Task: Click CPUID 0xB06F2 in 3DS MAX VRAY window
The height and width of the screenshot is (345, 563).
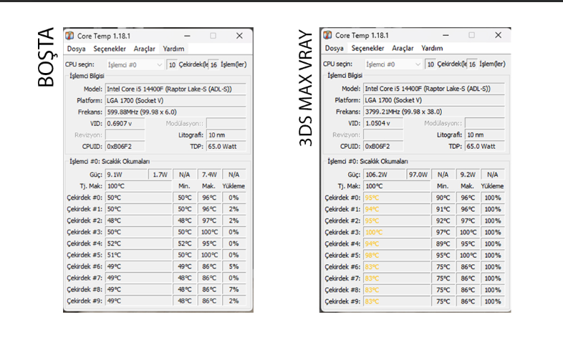Action: point(383,146)
